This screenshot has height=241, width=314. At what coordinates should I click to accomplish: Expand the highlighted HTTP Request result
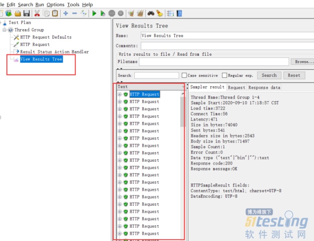click(120, 94)
